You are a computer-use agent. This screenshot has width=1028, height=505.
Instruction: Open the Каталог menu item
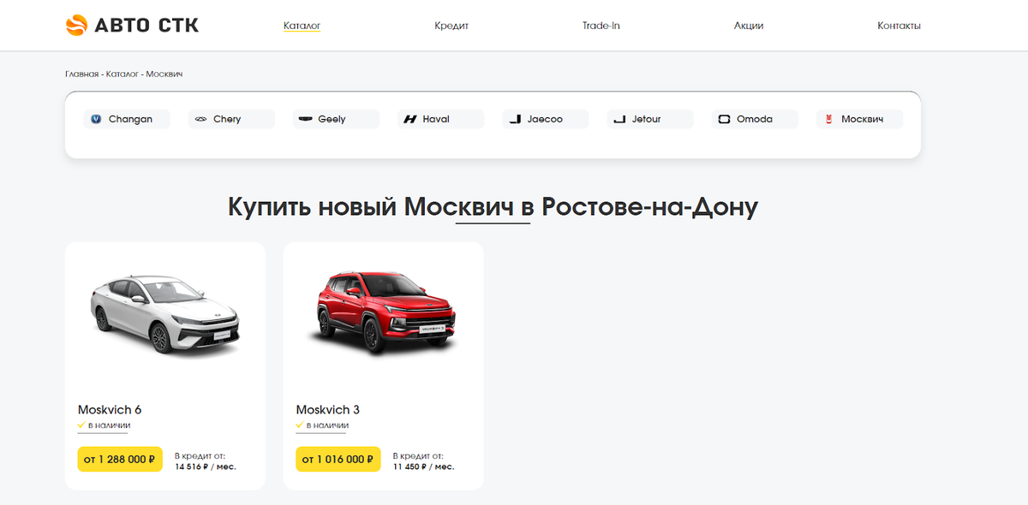(302, 26)
